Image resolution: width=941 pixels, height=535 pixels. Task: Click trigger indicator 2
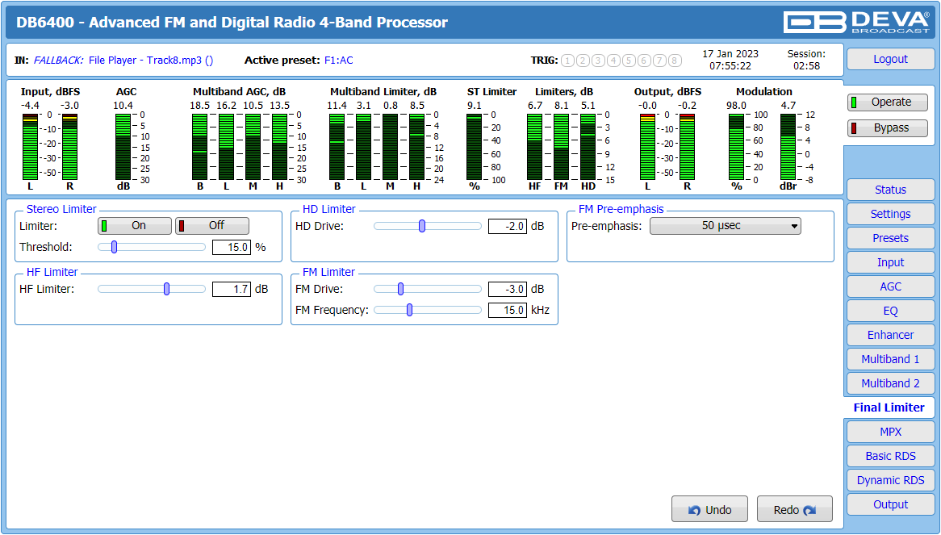point(583,60)
